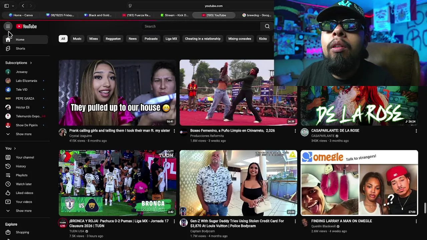Viewport: 427px width, 240px height.
Task: Open the Prank calling girls video title
Action: [119, 131]
